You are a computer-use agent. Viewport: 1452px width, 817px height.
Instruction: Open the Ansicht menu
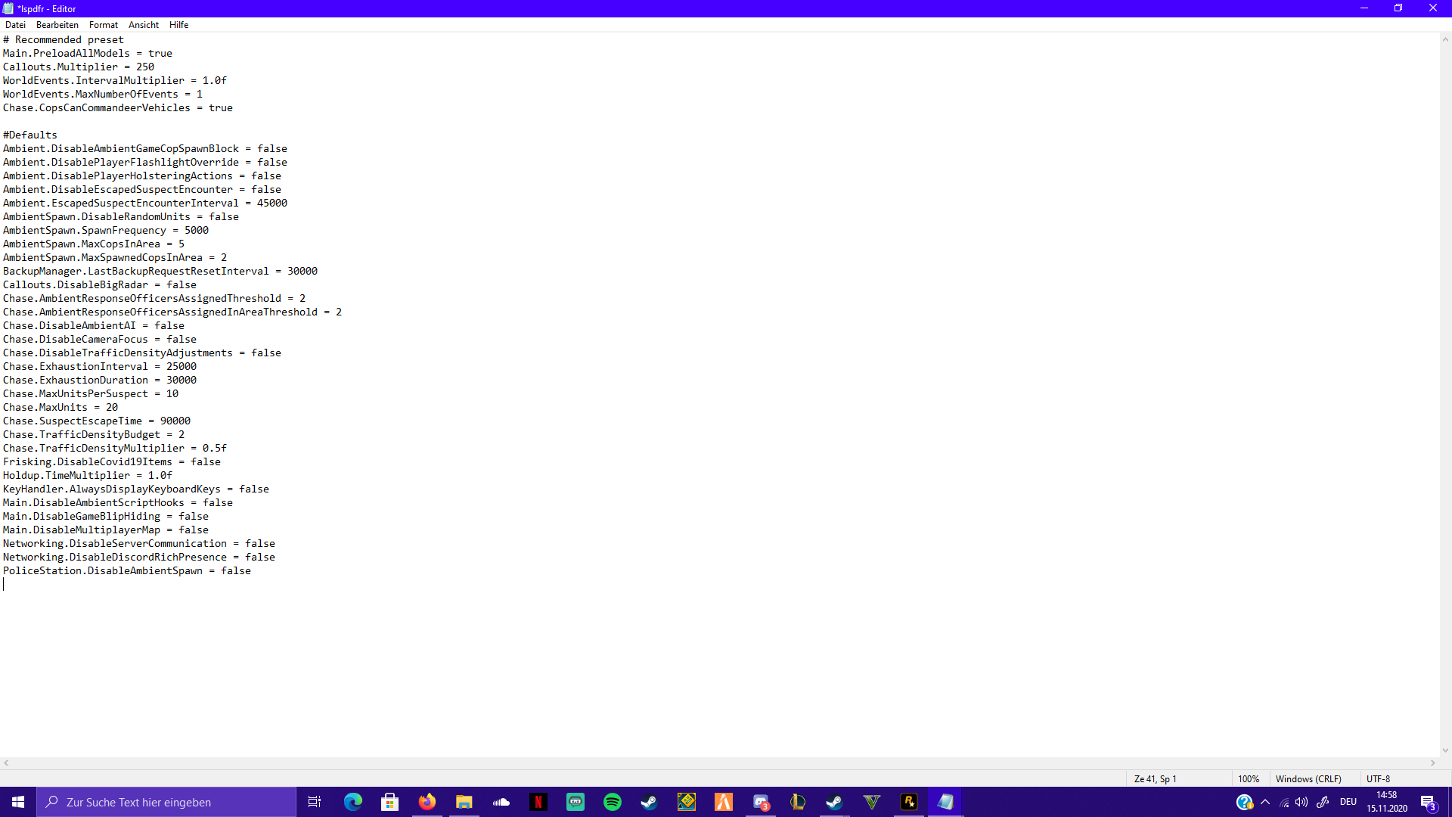coord(144,25)
